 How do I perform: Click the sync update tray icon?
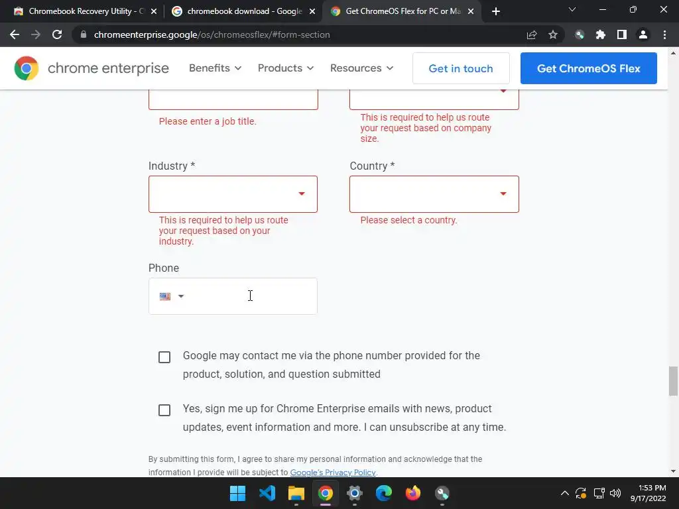[x=581, y=493]
